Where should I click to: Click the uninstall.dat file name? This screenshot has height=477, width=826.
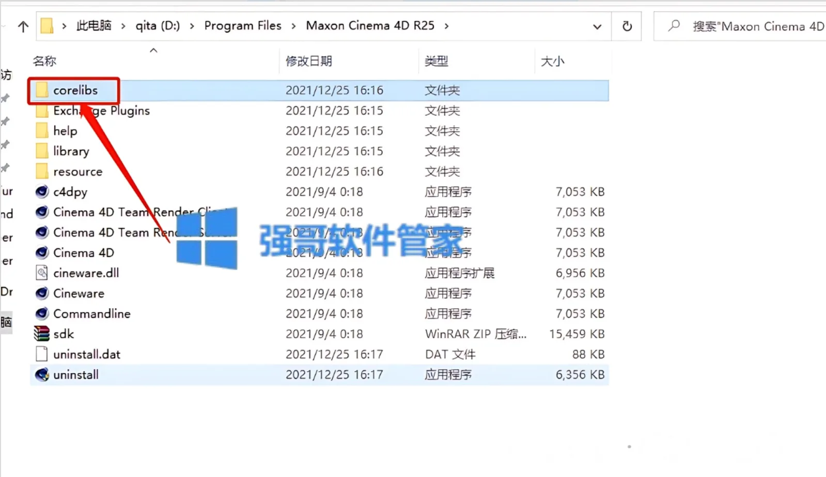point(87,354)
